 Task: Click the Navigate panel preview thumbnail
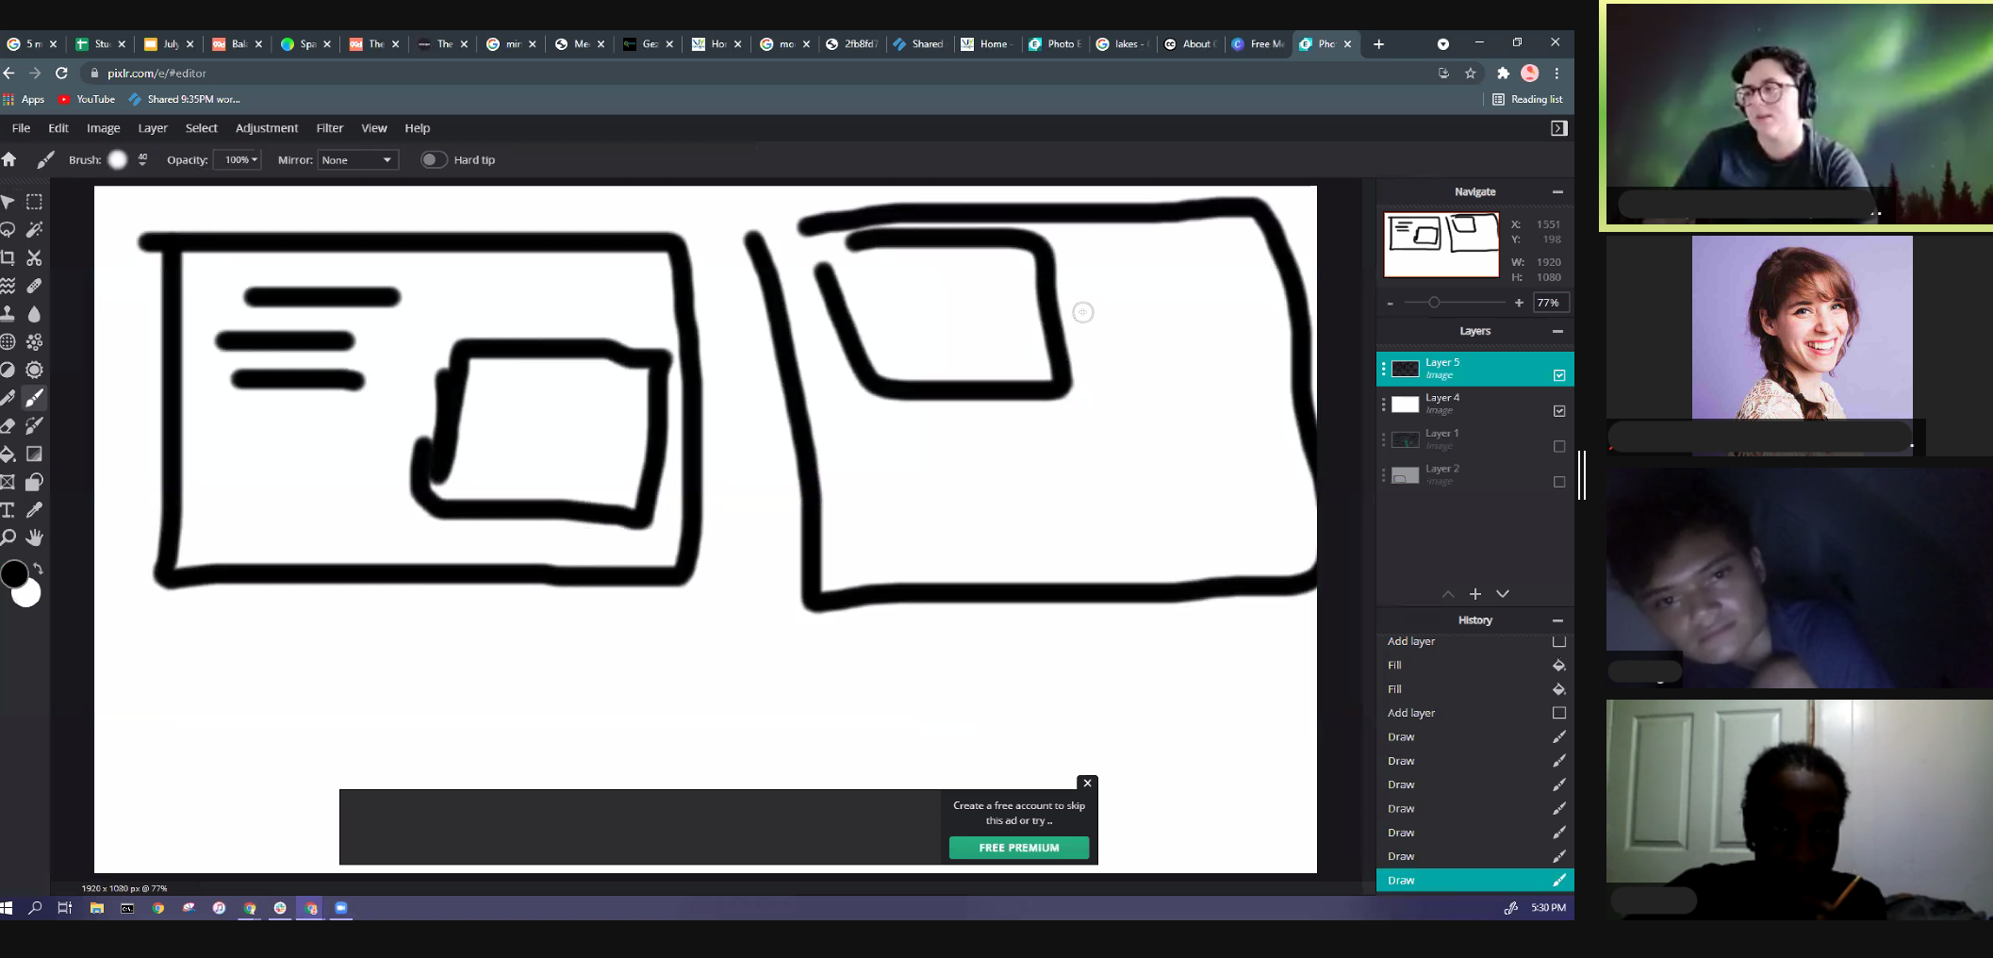point(1441,244)
